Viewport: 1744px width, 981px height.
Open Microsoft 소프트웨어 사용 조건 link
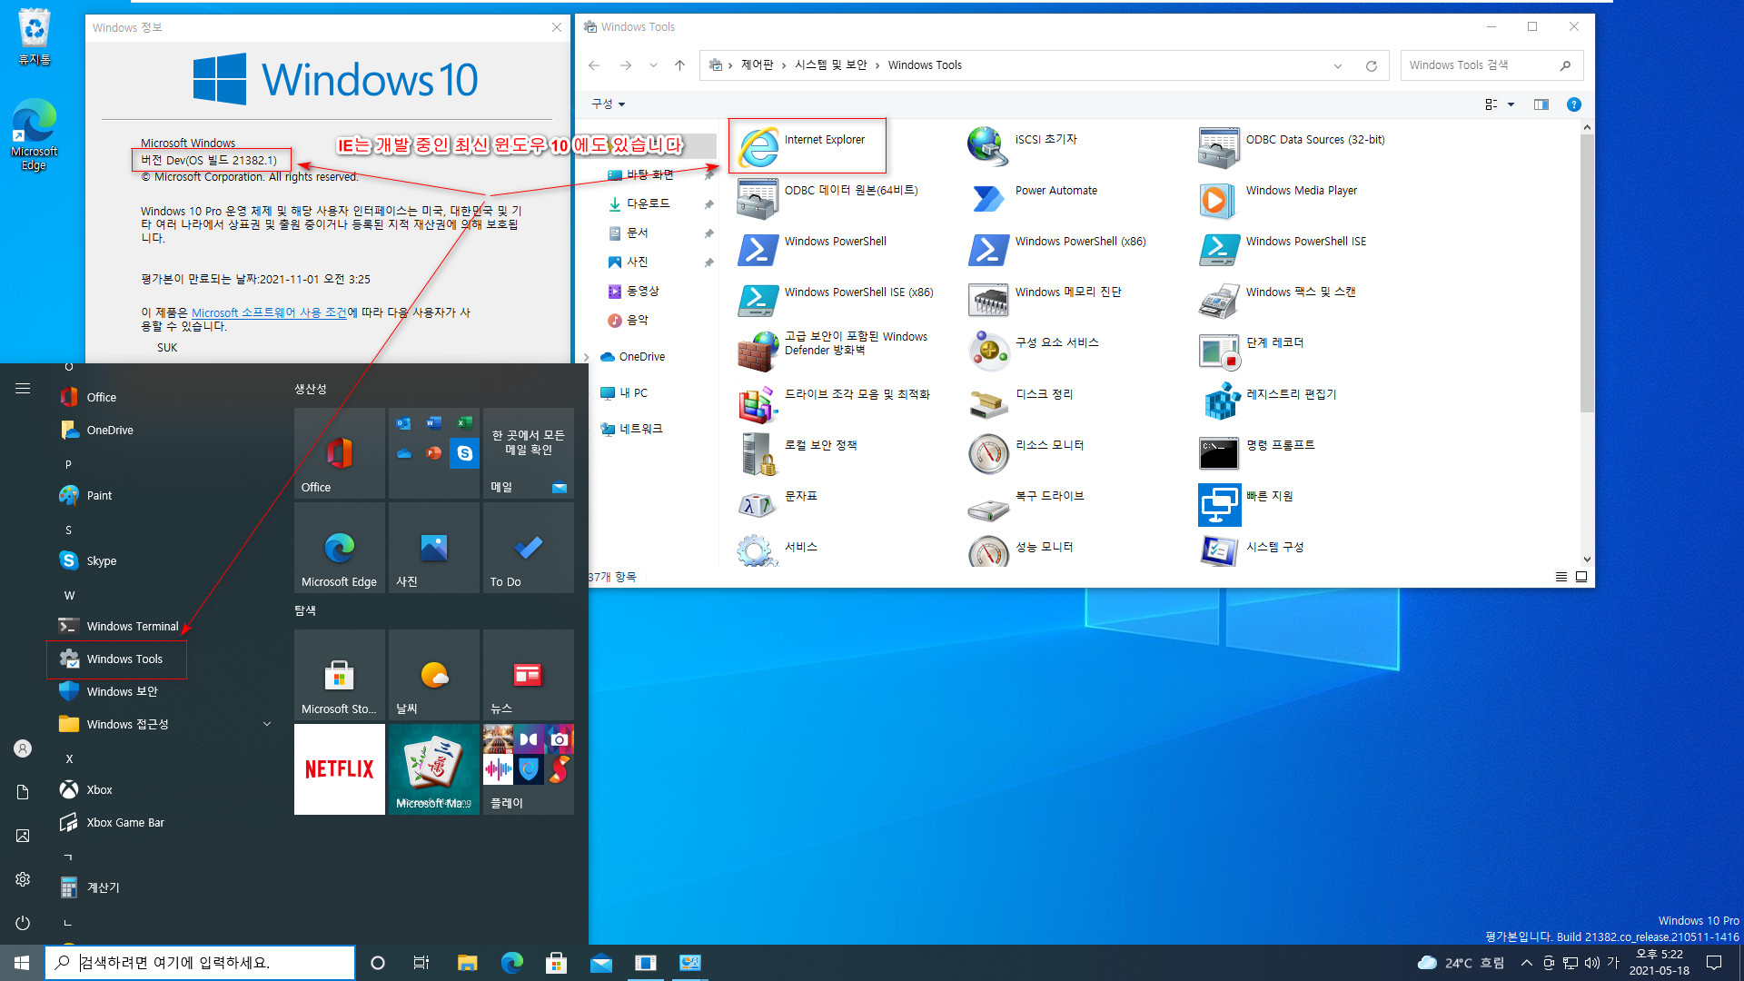click(269, 312)
